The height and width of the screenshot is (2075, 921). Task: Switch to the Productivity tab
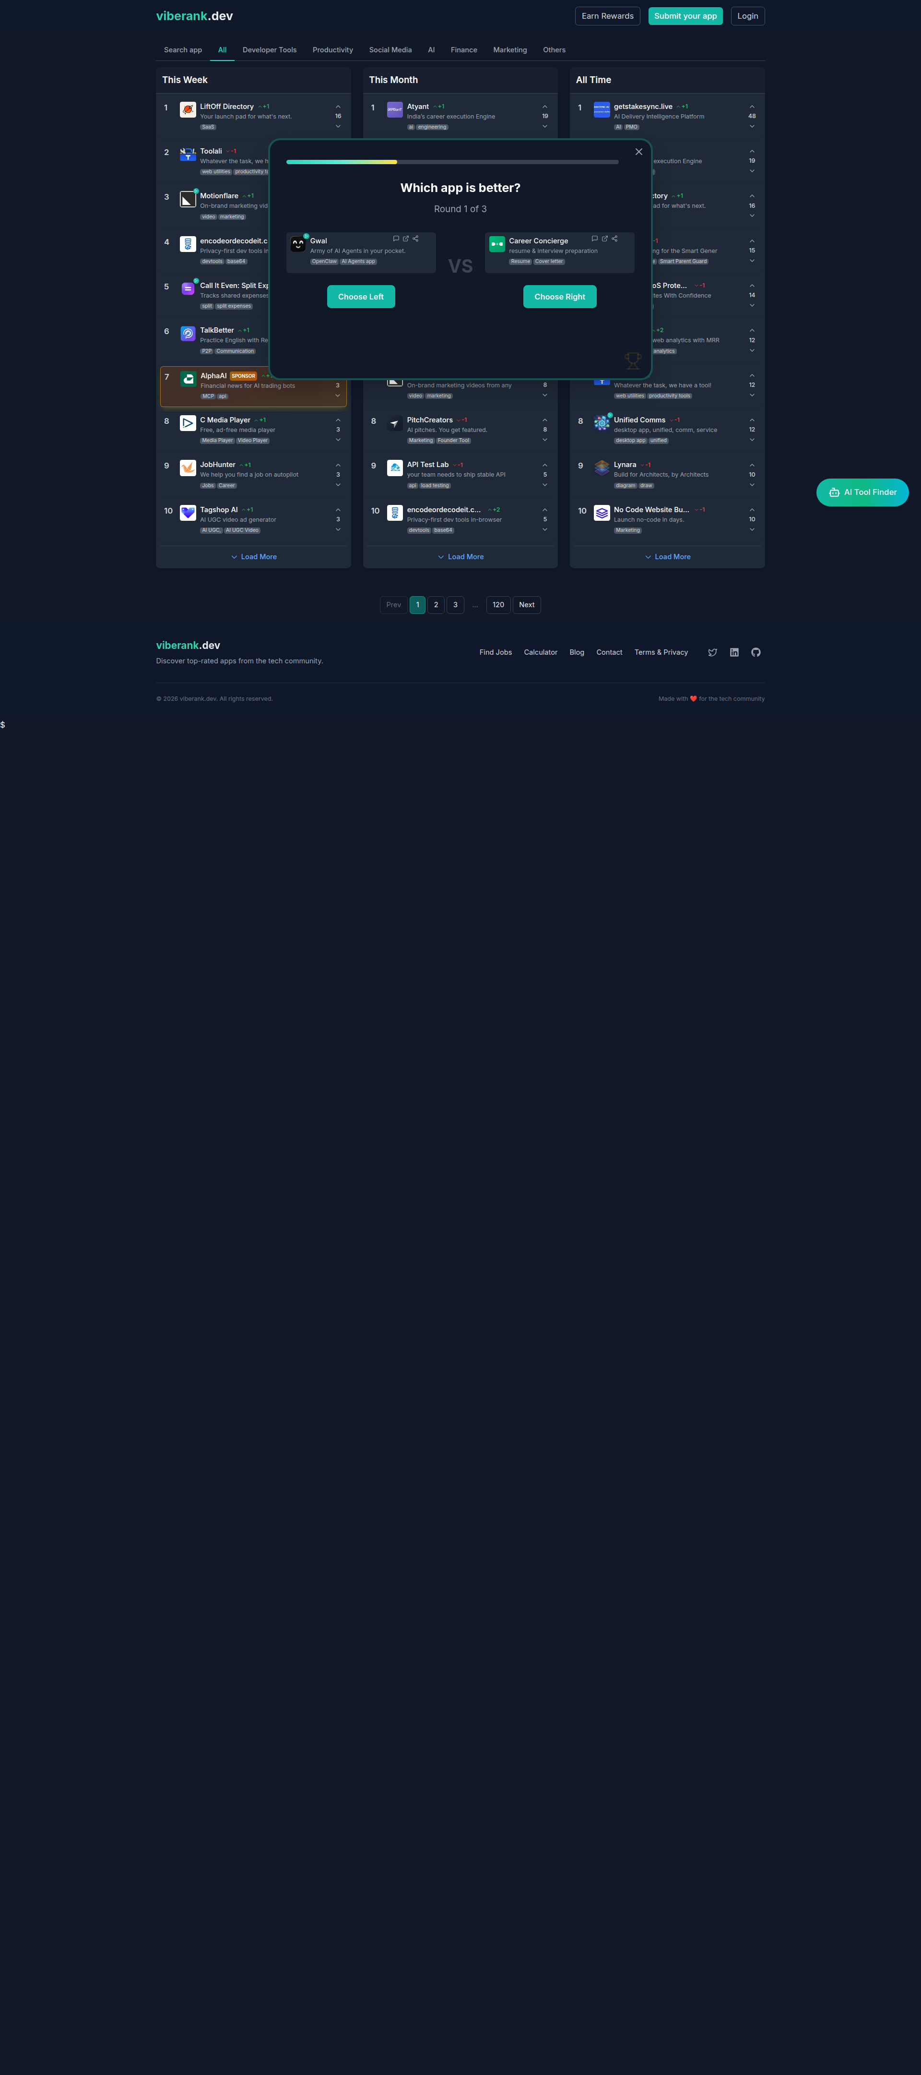point(332,50)
